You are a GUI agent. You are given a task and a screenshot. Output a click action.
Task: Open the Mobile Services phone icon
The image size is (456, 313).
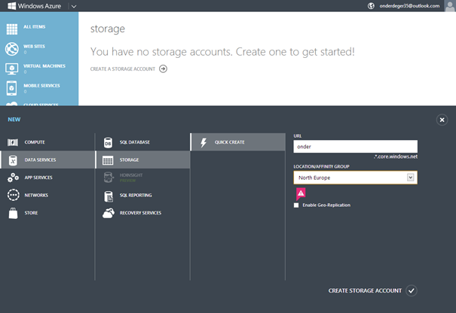(x=11, y=88)
